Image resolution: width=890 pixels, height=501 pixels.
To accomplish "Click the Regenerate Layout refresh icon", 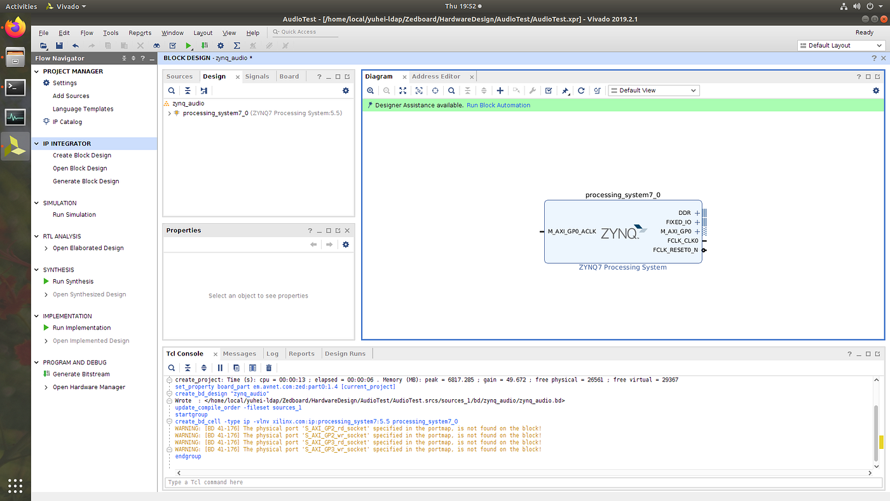I will point(581,91).
